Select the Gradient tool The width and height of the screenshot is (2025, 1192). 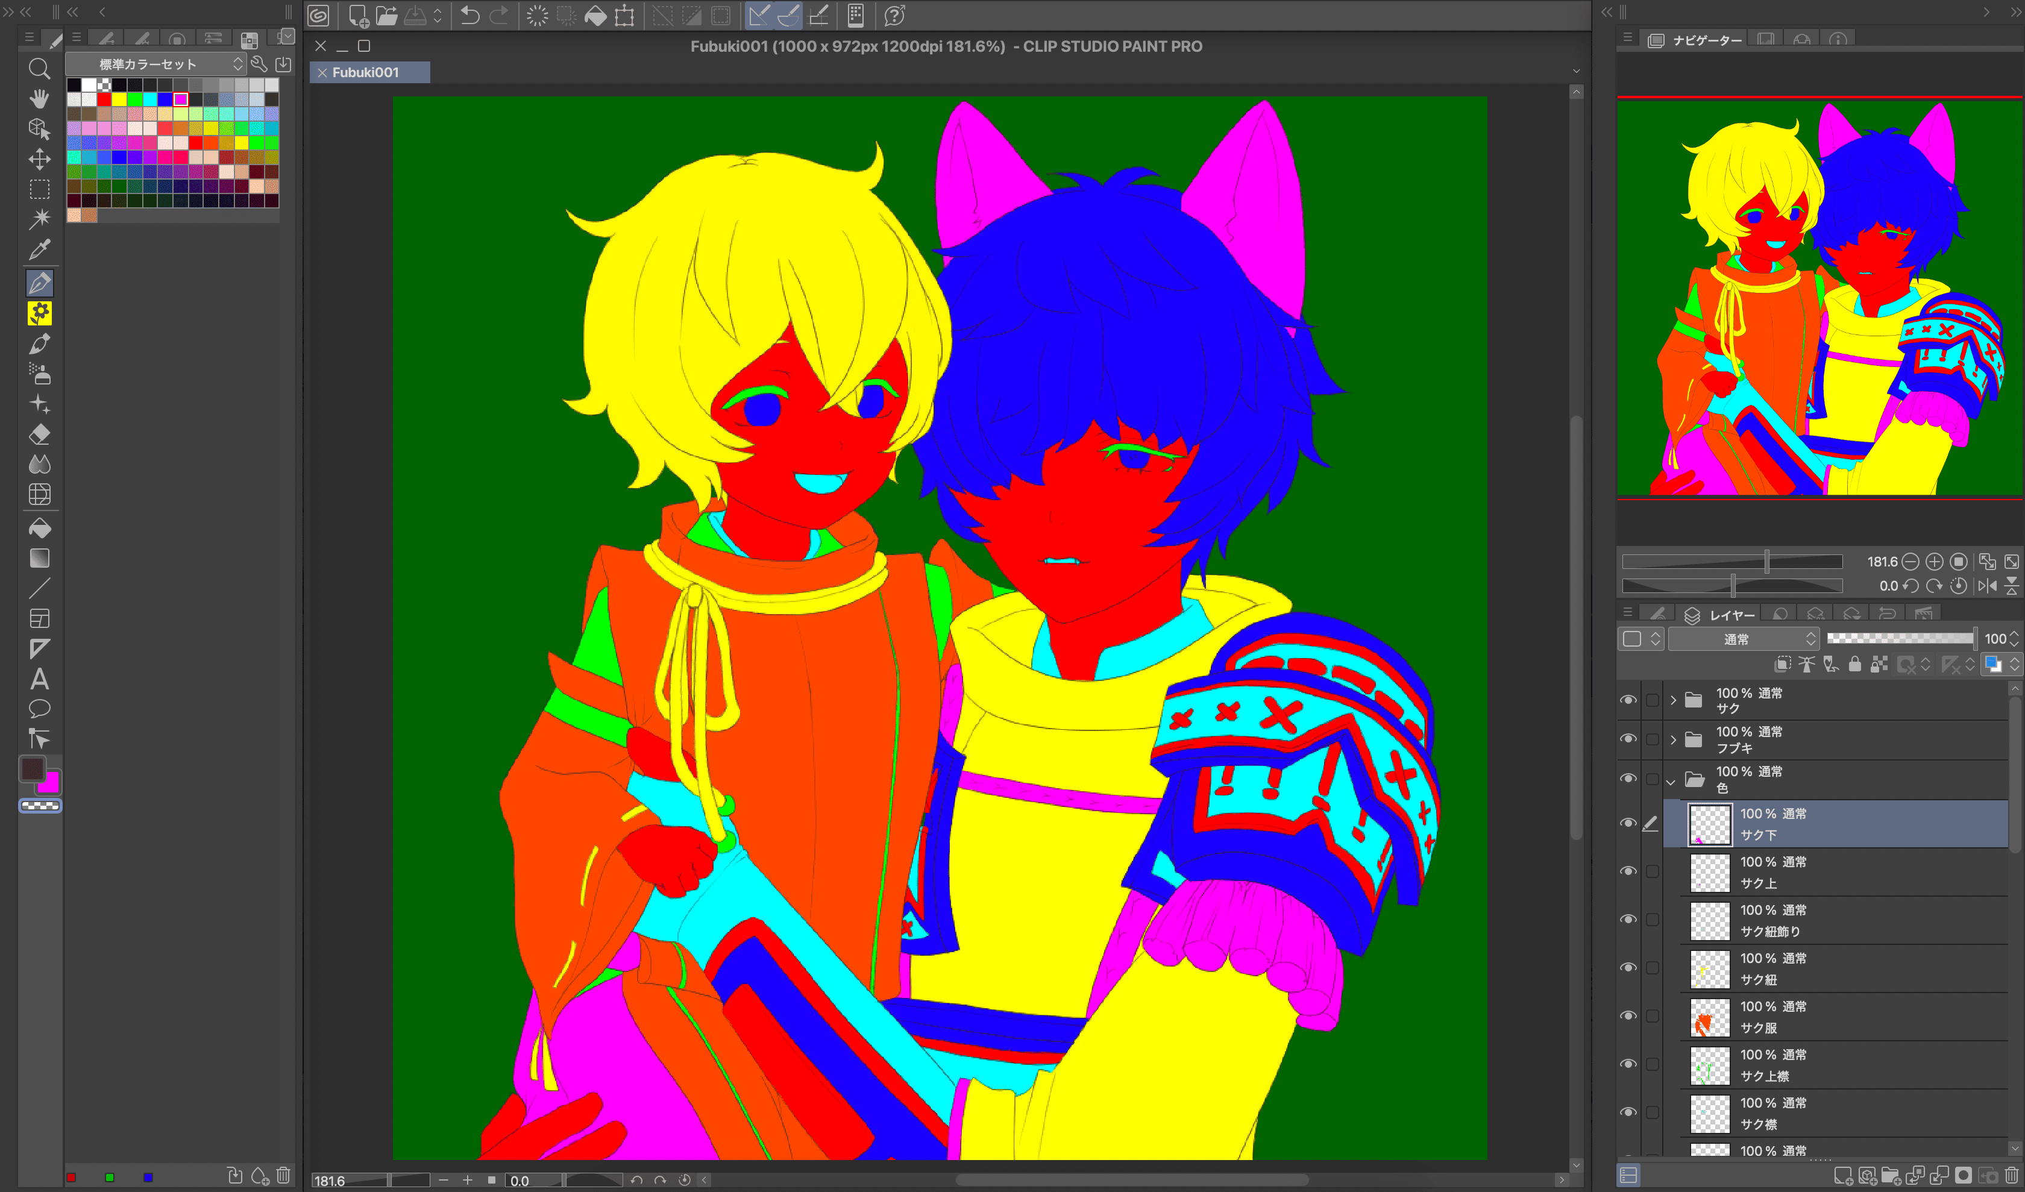tap(39, 558)
